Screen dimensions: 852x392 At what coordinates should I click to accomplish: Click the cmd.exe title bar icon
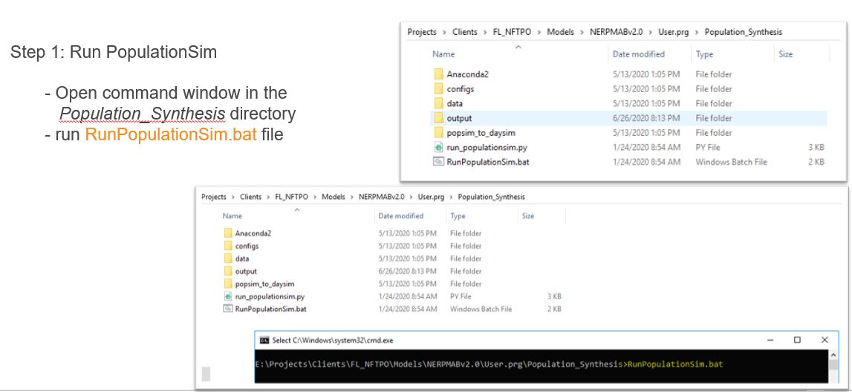[x=264, y=340]
